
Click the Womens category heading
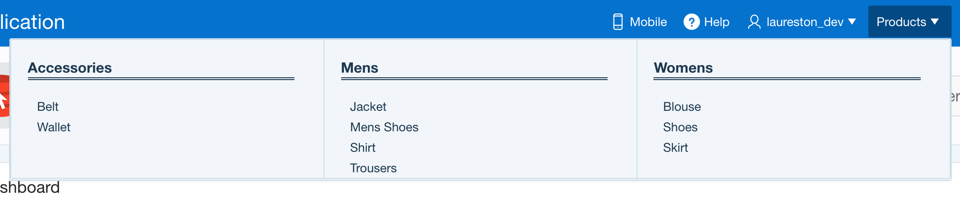[x=683, y=68]
